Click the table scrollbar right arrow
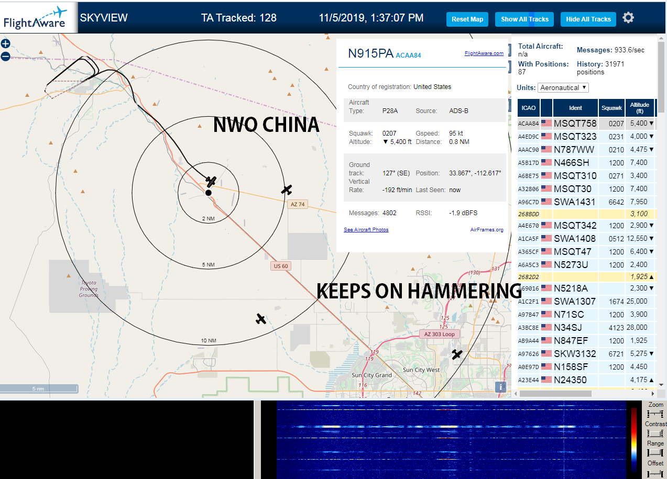 (x=653, y=393)
